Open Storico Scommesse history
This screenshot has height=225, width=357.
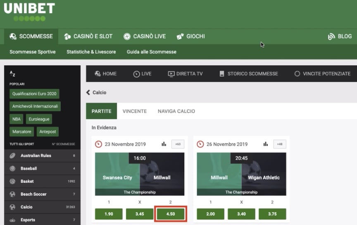click(248, 74)
